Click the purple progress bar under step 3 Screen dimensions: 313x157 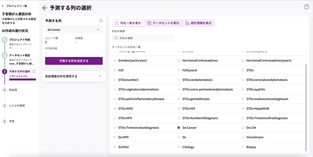coord(23,79)
